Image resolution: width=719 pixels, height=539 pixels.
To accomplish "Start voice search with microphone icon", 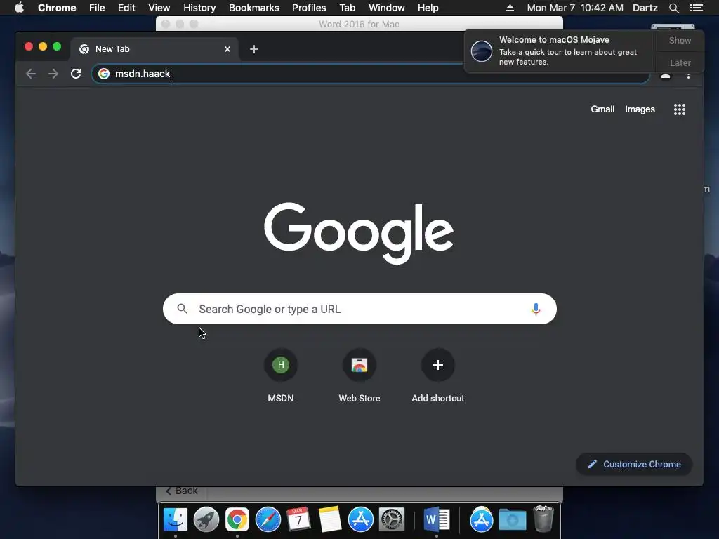I will click(x=536, y=309).
